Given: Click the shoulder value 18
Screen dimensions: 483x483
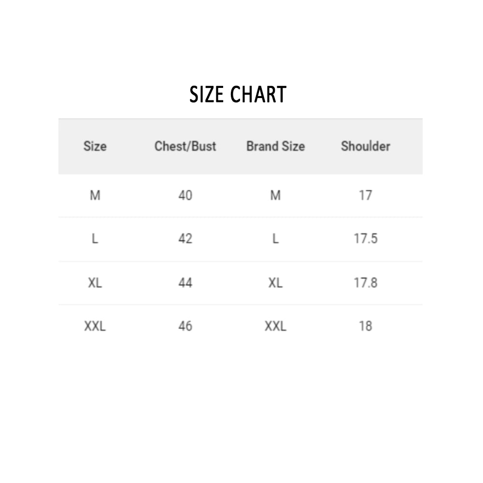Looking at the screenshot, I should coord(366,327).
